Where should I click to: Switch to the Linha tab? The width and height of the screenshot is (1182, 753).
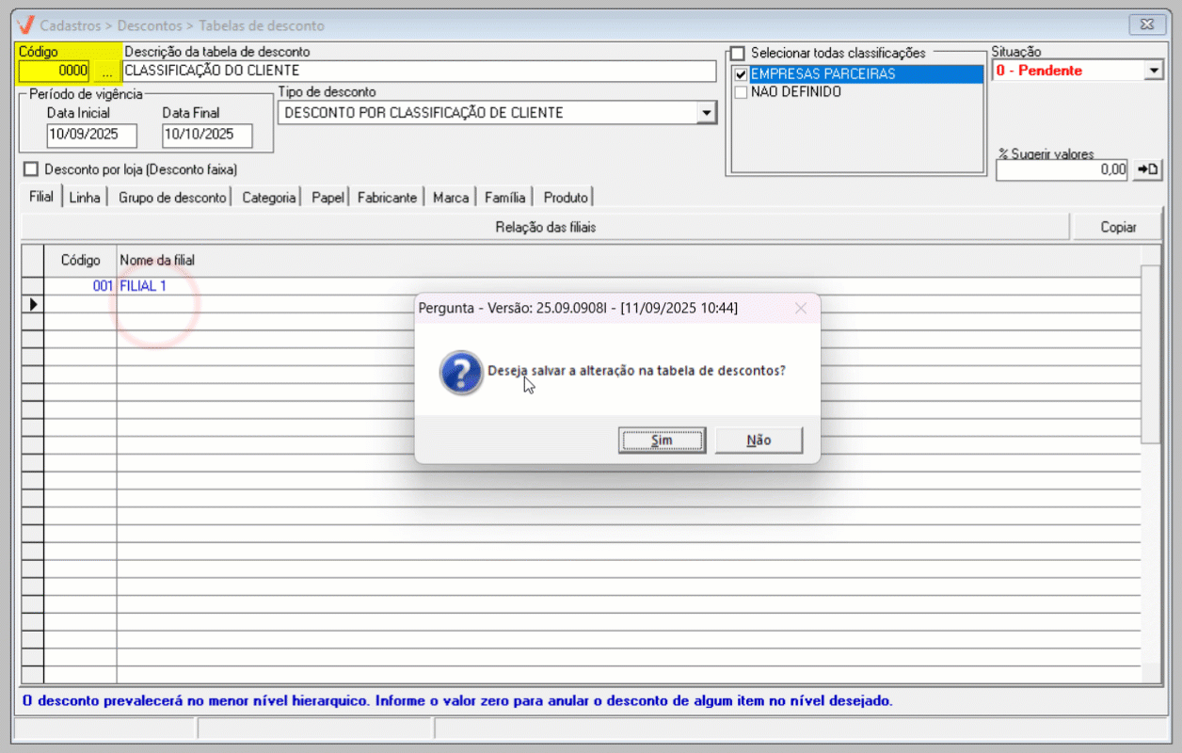pyautogui.click(x=85, y=198)
